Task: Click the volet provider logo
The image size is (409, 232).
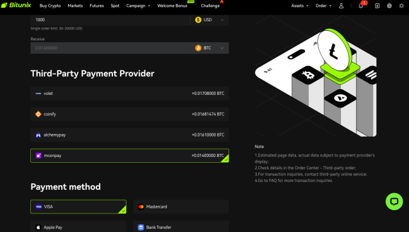Action: (x=39, y=93)
